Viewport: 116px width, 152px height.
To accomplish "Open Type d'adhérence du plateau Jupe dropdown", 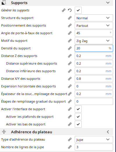I will point(94,139).
